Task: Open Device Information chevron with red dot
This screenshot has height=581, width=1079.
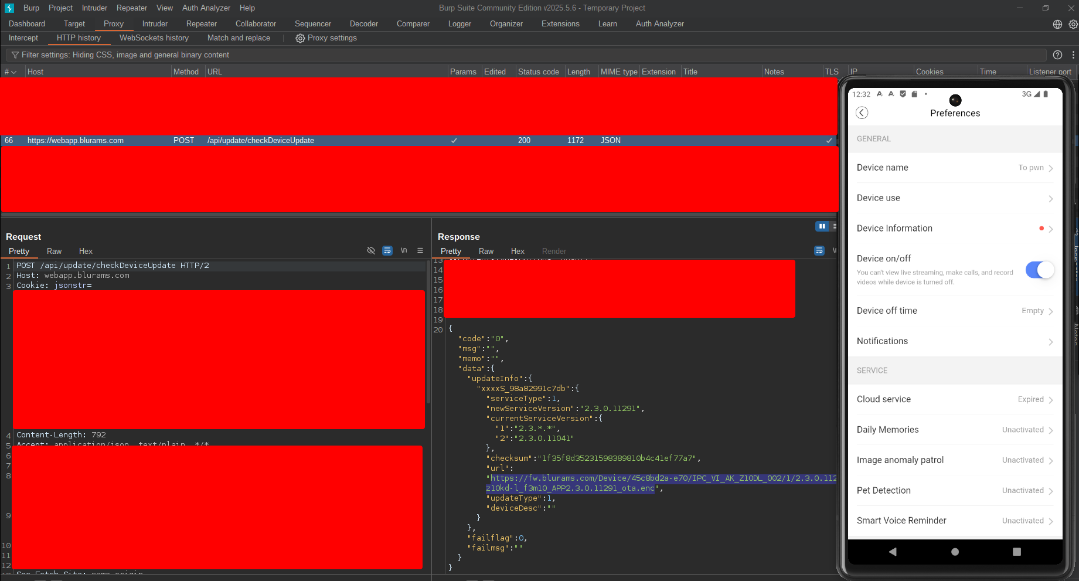Action: pos(1051,229)
